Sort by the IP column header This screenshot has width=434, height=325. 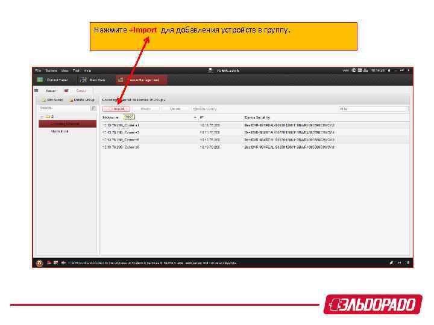[x=202, y=117]
